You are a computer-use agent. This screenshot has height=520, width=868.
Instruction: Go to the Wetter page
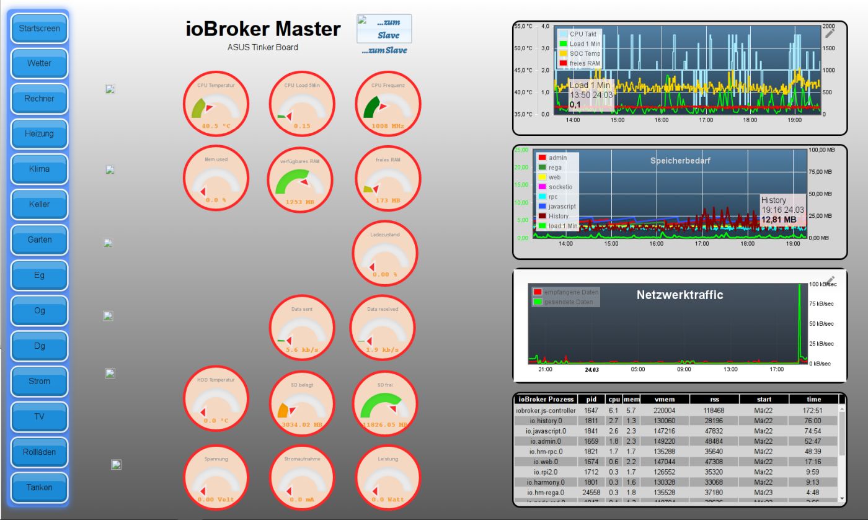tap(39, 63)
